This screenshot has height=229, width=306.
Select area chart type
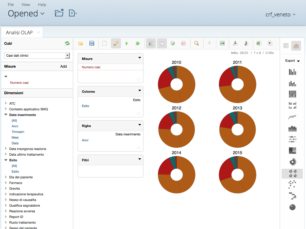click(x=292, y=128)
